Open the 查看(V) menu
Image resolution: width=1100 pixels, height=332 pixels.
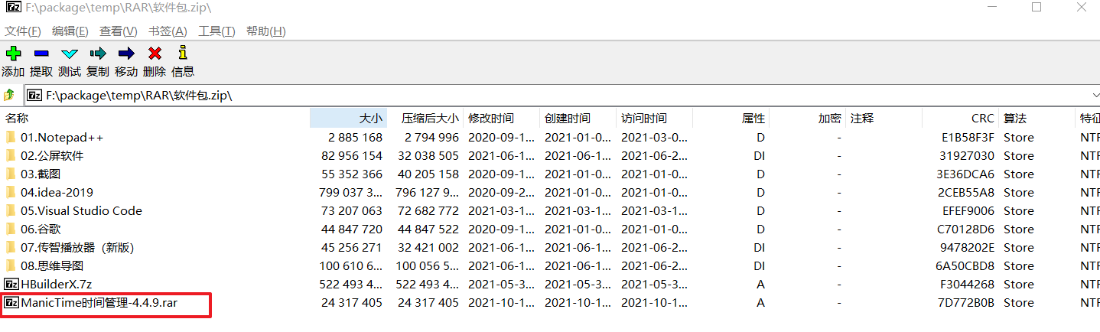pyautogui.click(x=119, y=31)
